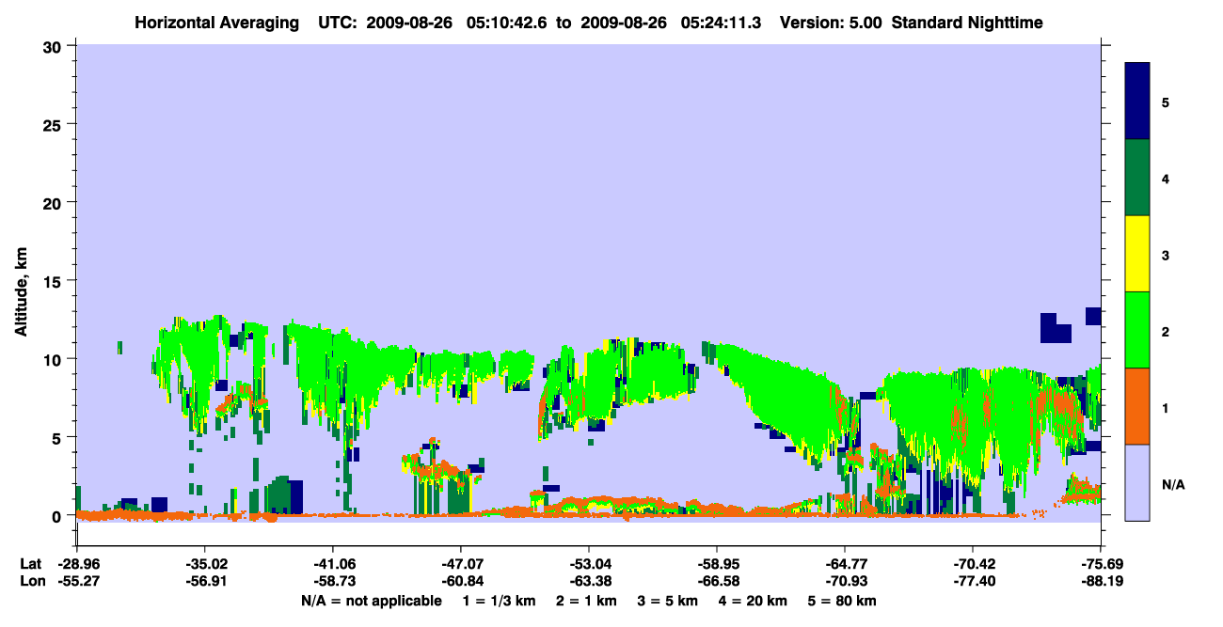Click 'Standard Nighttime' in the title
This screenshot has width=1223, height=627.
click(968, 22)
